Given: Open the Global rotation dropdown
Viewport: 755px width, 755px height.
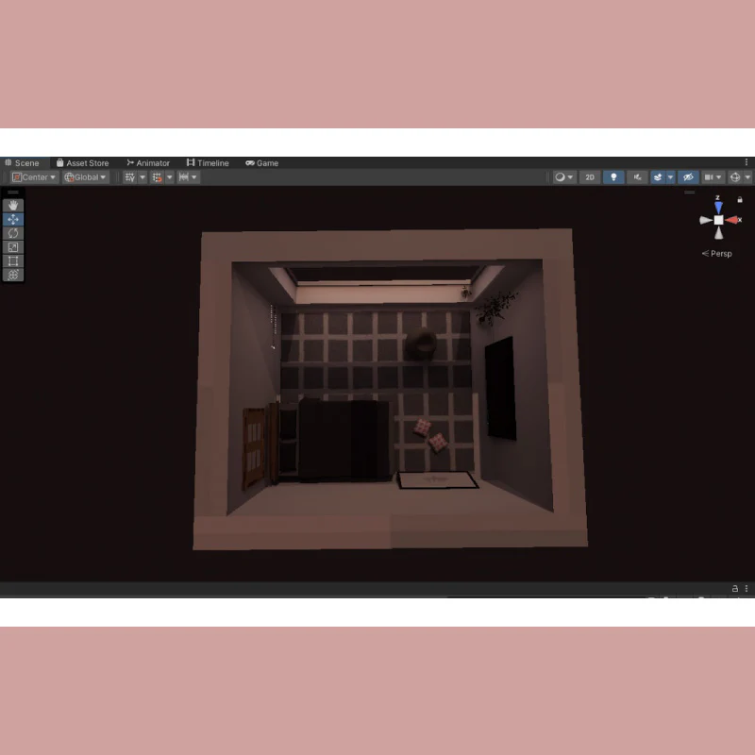Looking at the screenshot, I should (x=86, y=177).
